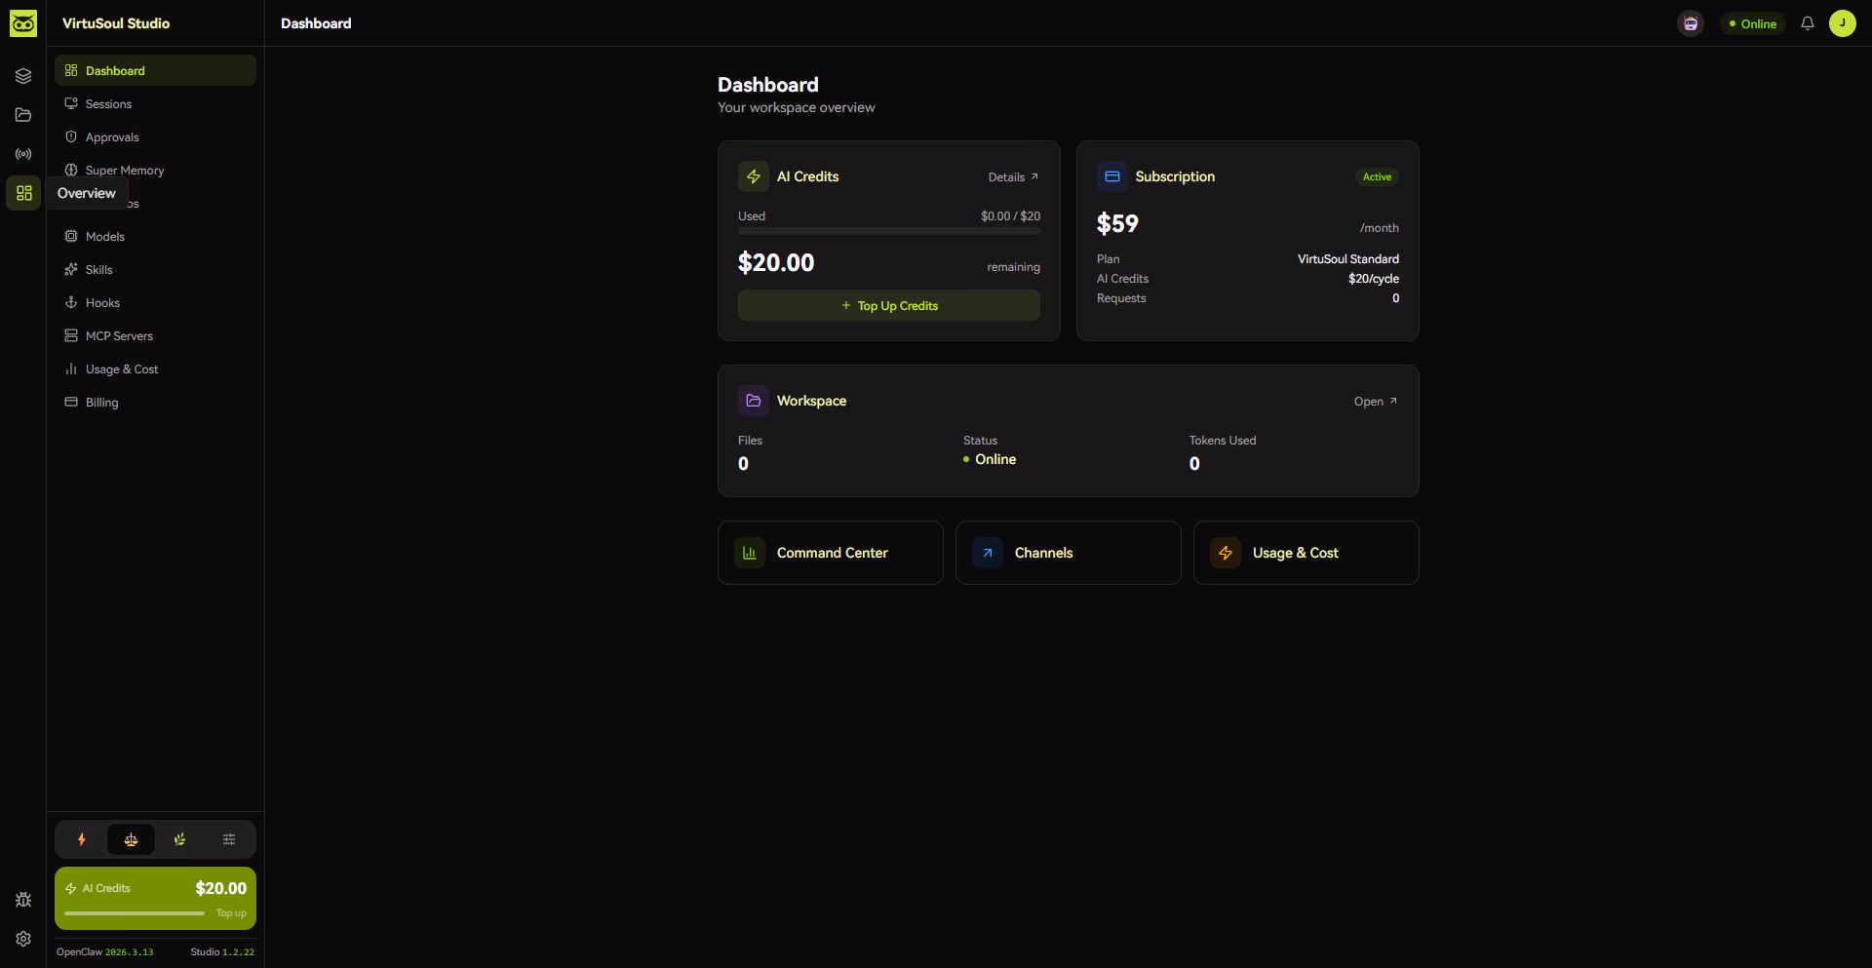Select the balance scales mode
1872x968 pixels.
pos(131,839)
